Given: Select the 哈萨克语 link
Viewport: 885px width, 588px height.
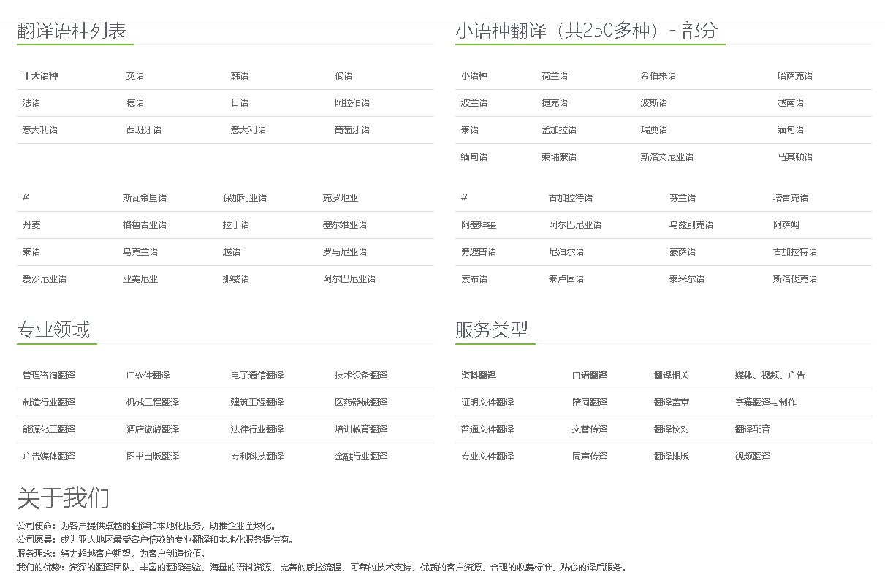Looking at the screenshot, I should [x=795, y=76].
